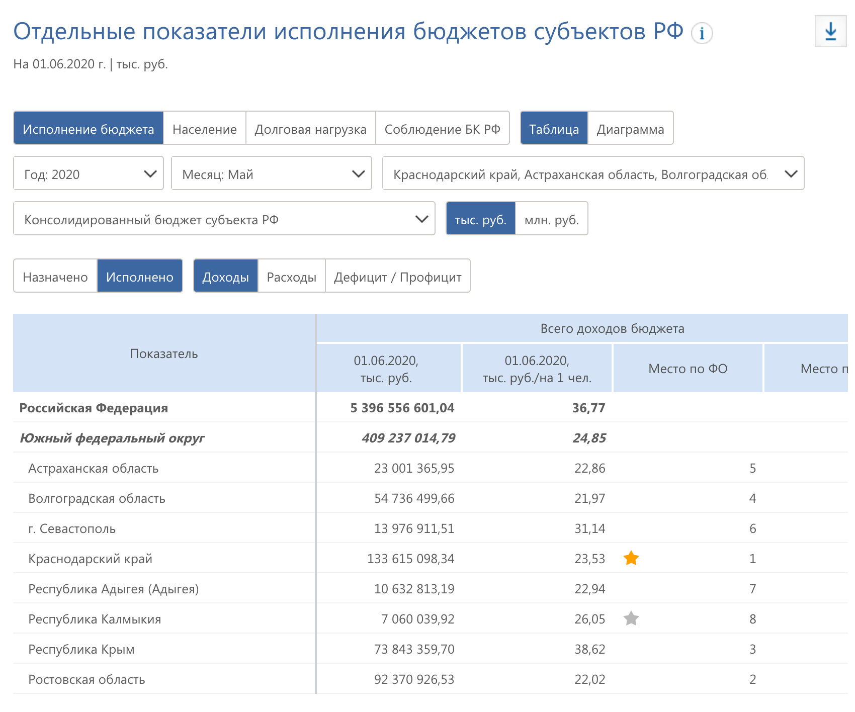
Task: Show the Расходы data
Action: (x=291, y=276)
